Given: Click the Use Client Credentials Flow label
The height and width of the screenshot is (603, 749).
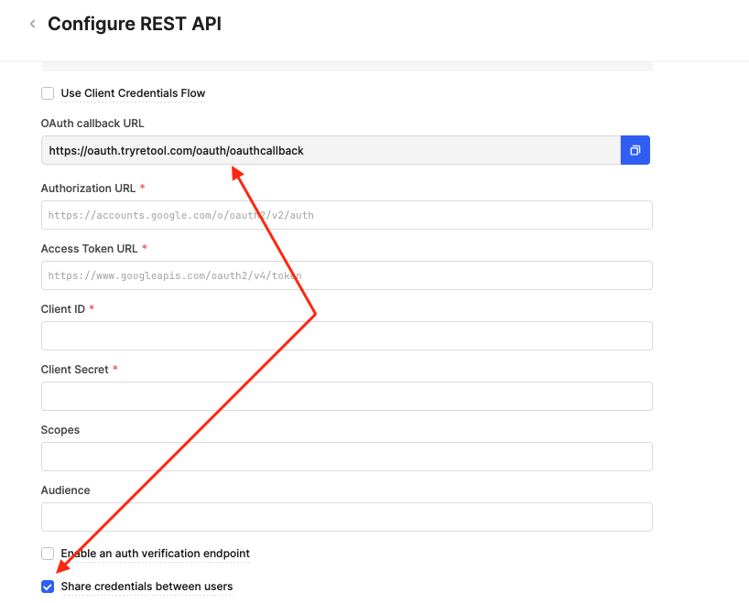Looking at the screenshot, I should (x=133, y=93).
